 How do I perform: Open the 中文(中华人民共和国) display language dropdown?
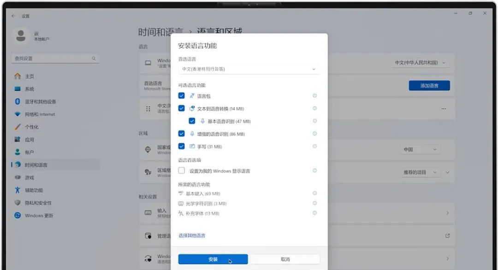point(420,63)
